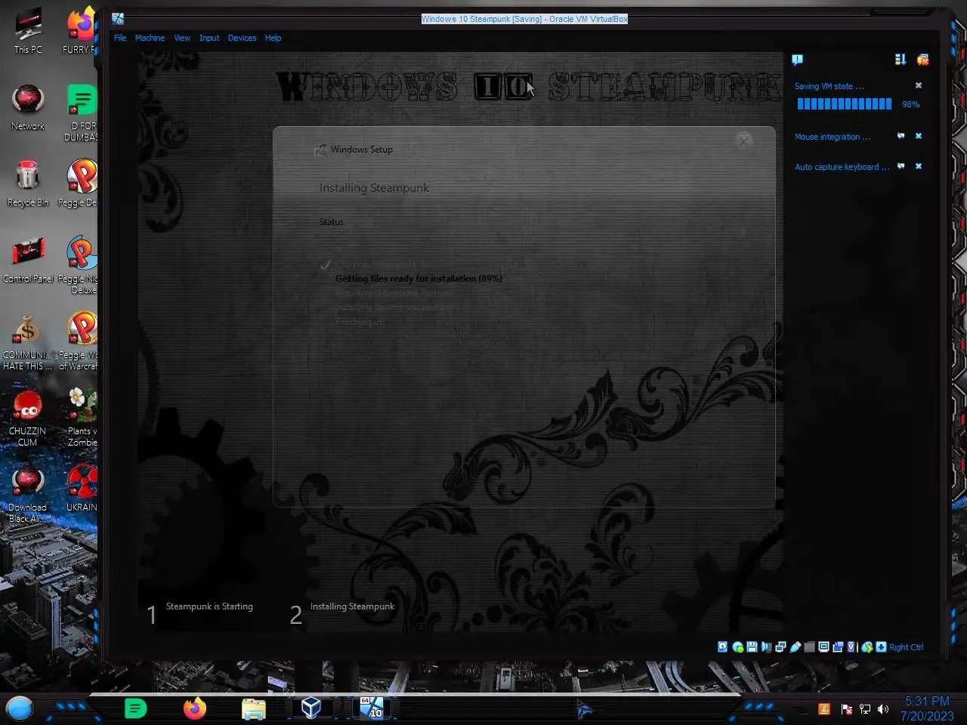Screen dimensions: 967x725
Task: Click the network adapters status icon
Action: [780, 647]
